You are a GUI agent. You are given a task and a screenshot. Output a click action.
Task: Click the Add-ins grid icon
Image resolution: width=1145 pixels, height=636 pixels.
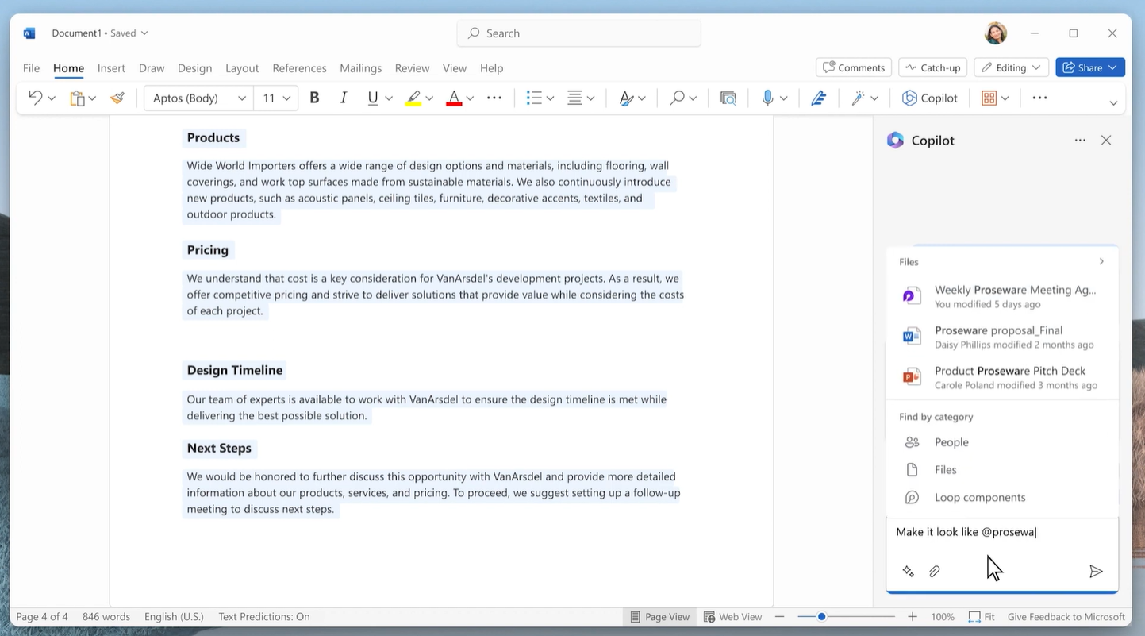pos(989,98)
